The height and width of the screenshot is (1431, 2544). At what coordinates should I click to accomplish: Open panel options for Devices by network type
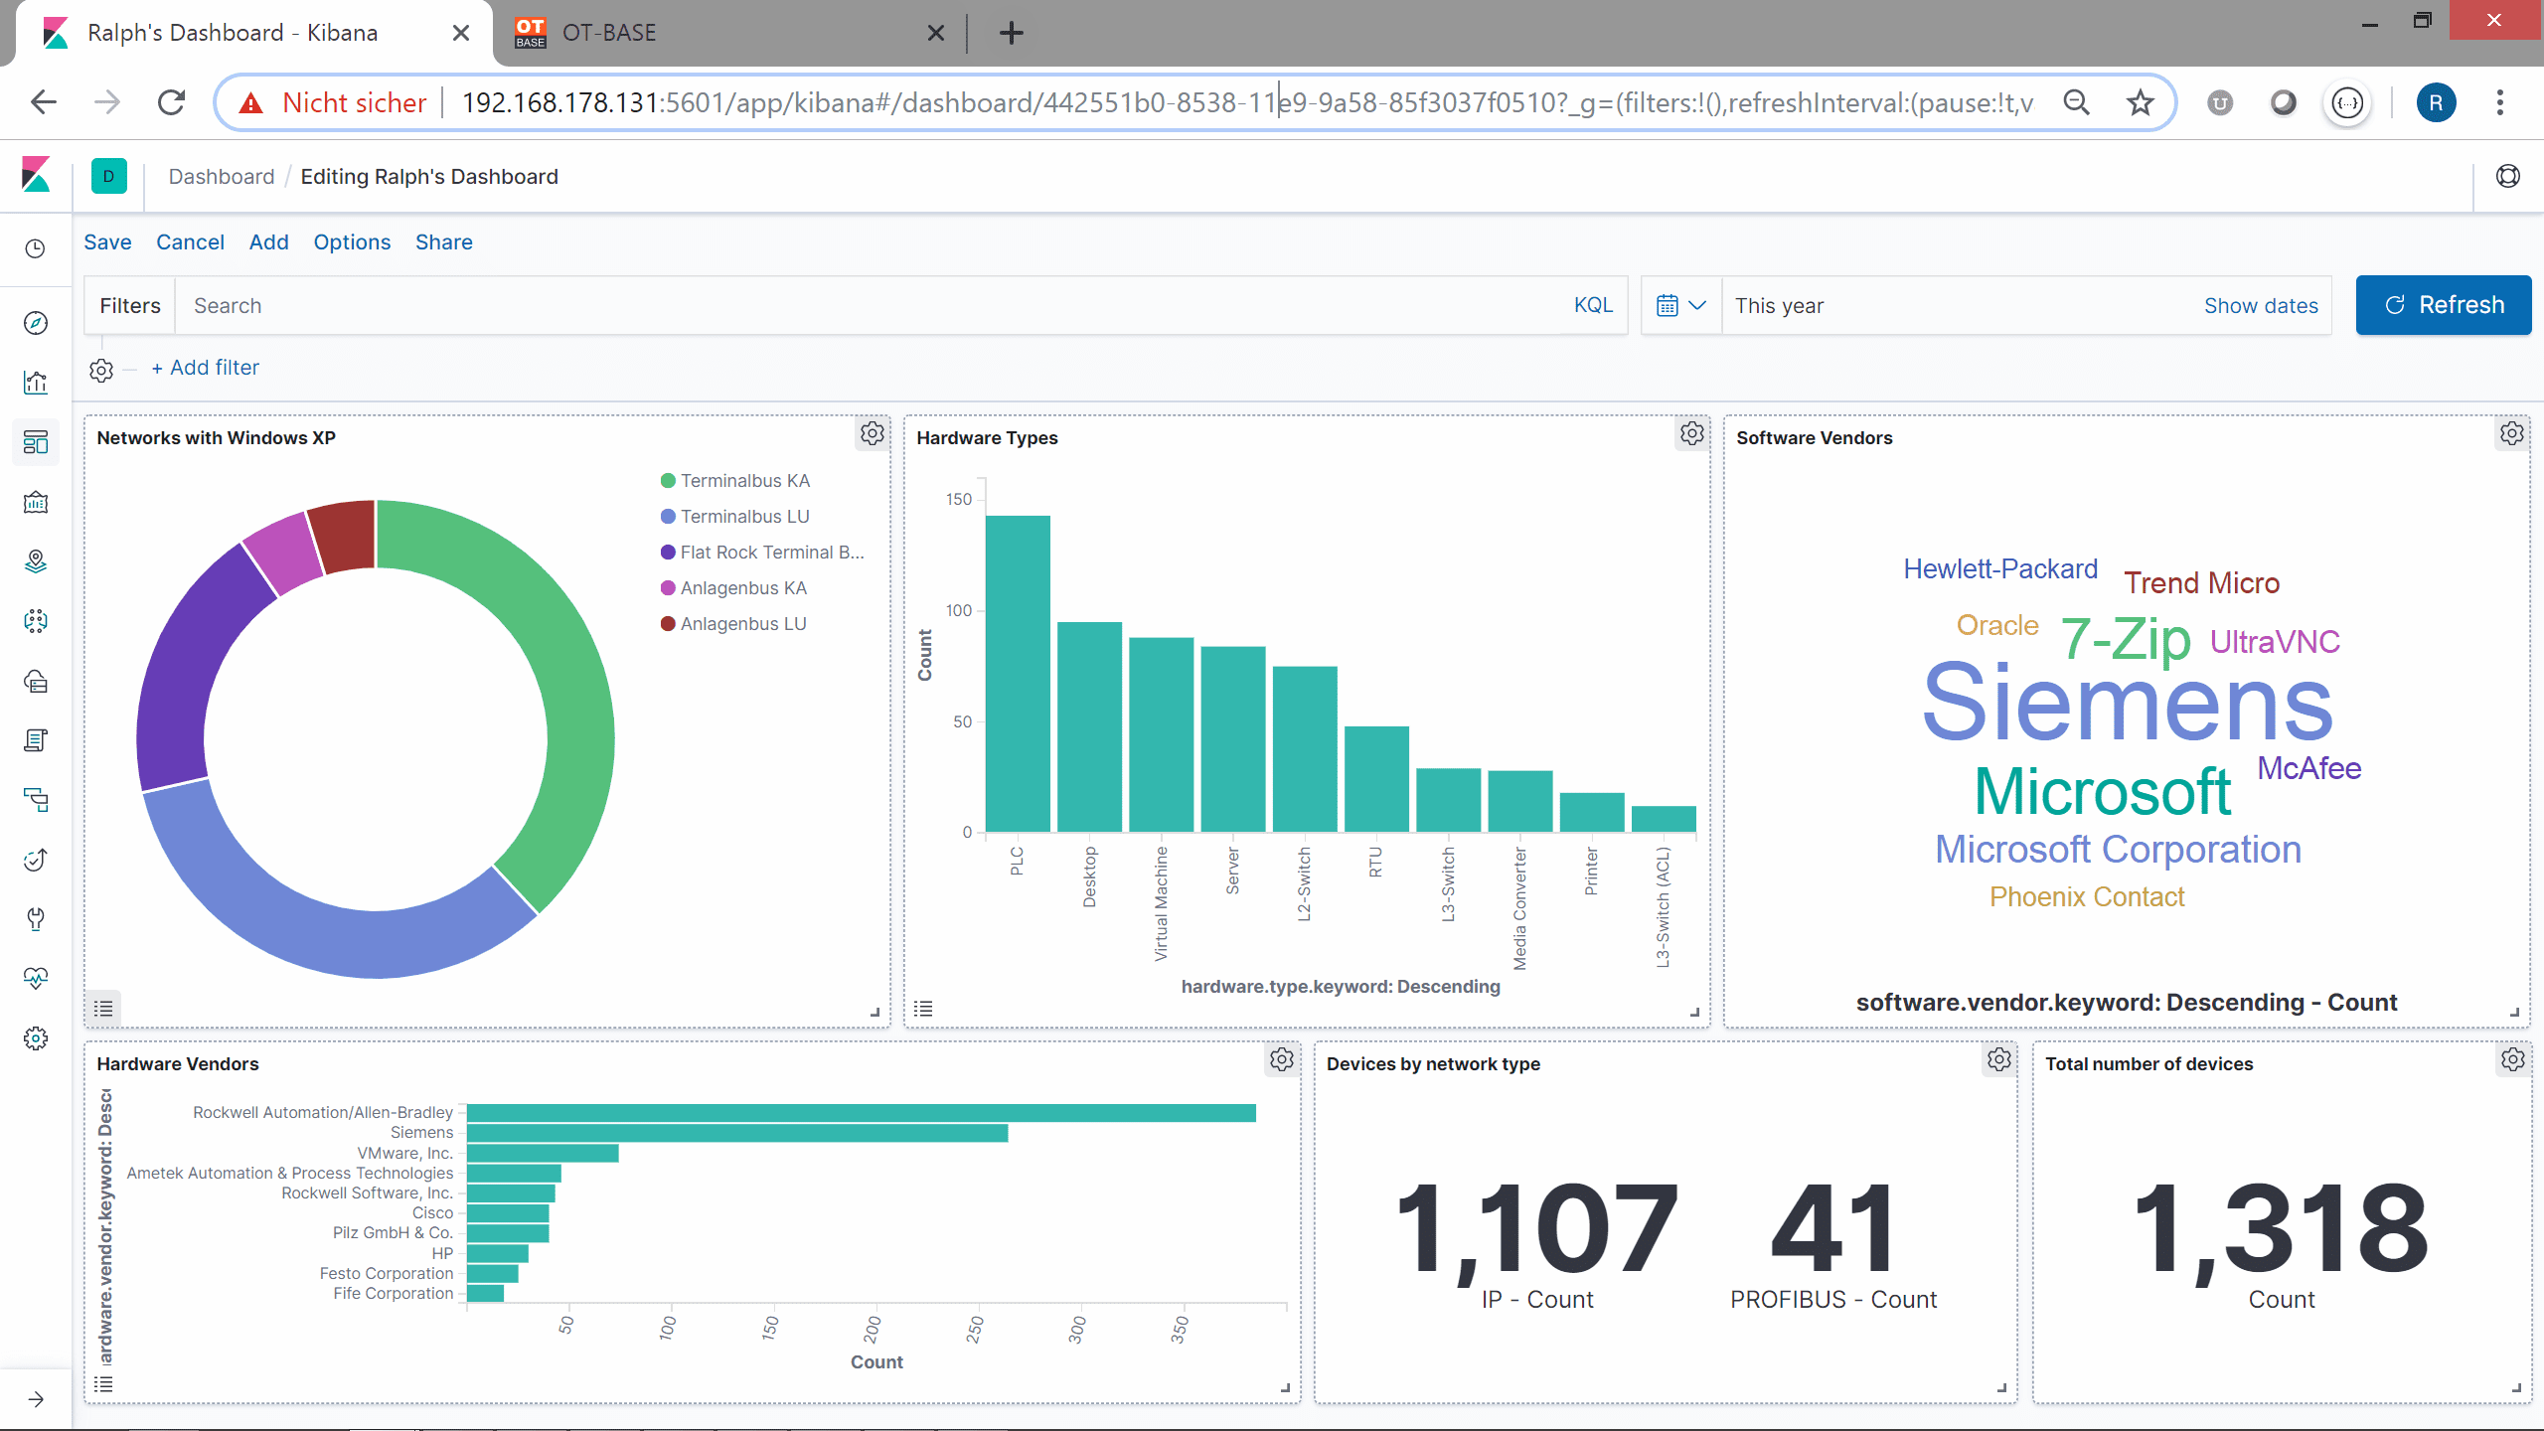(x=1999, y=1059)
